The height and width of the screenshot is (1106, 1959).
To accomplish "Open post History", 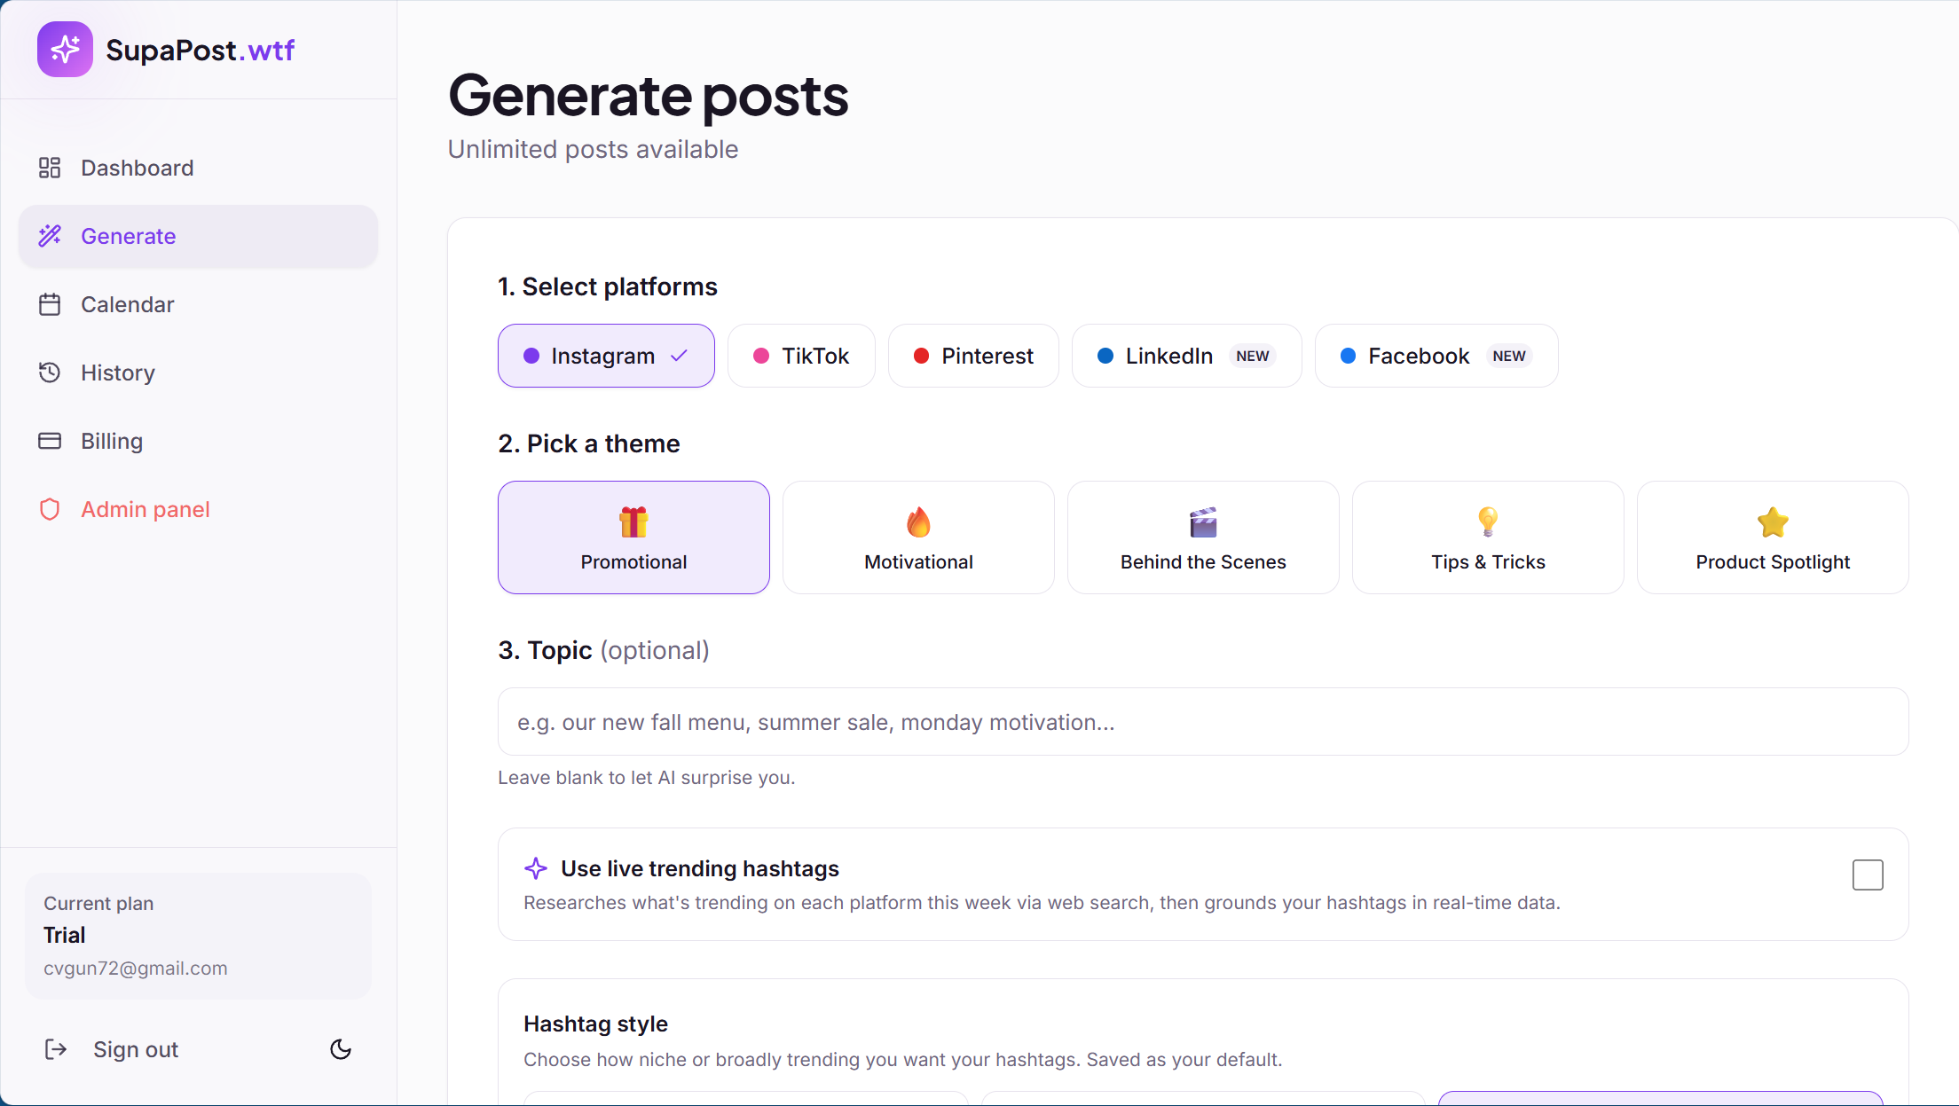I will tap(198, 373).
